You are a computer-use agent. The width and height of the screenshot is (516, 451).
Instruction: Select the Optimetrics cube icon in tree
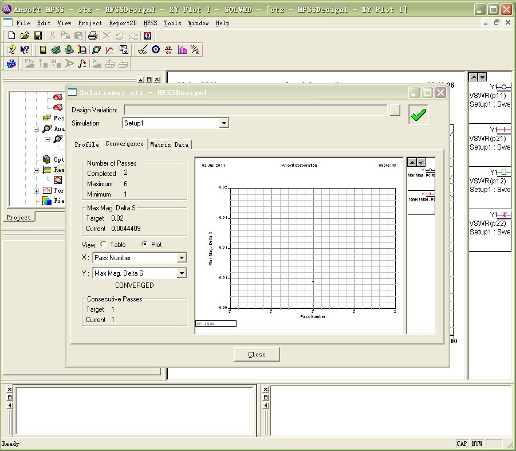(47, 159)
